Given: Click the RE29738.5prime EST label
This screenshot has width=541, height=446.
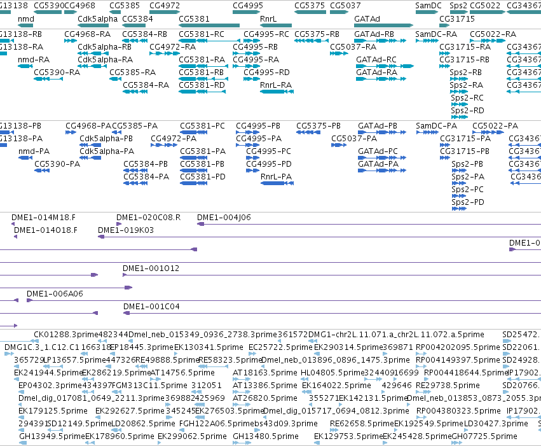Looking at the screenshot, I should click(x=448, y=386).
